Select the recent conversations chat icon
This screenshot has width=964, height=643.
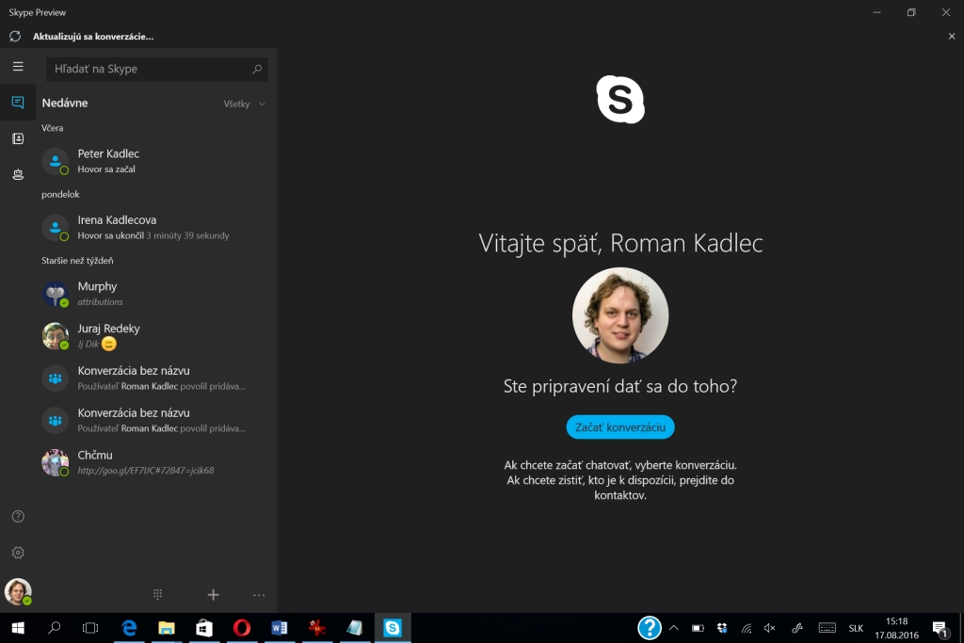click(18, 103)
